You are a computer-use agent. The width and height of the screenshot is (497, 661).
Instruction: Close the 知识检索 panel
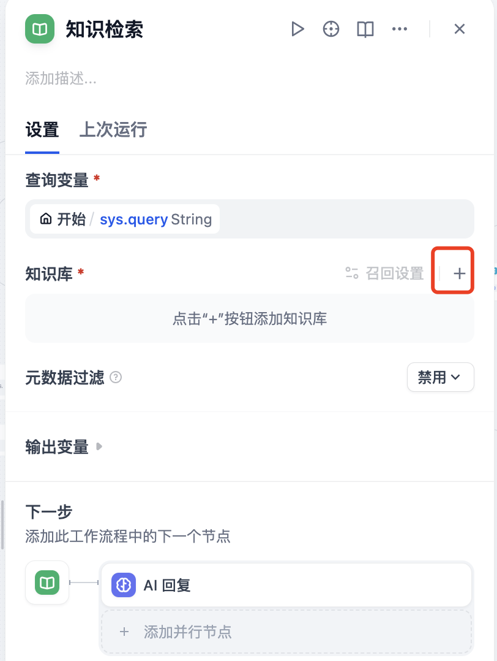[460, 29]
